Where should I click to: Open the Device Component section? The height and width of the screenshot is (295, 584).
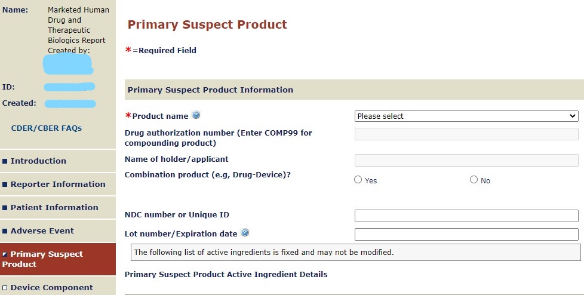pyautogui.click(x=52, y=287)
